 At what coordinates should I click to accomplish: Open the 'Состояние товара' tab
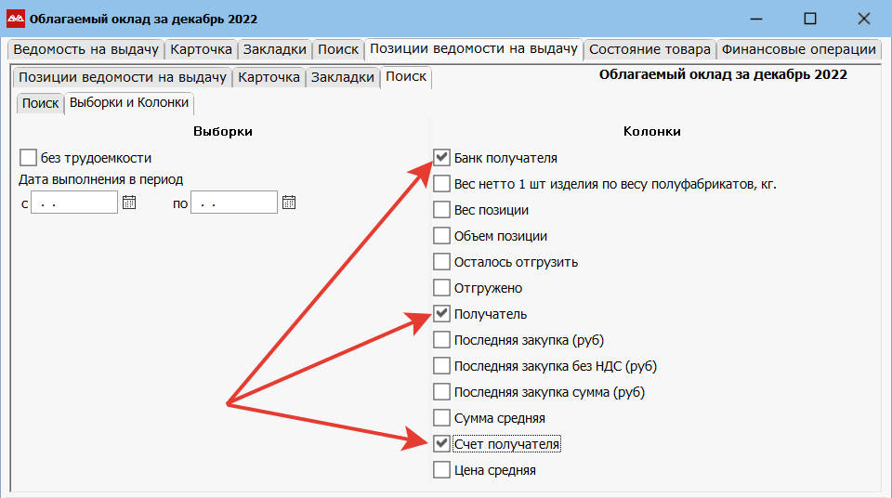[x=649, y=49]
